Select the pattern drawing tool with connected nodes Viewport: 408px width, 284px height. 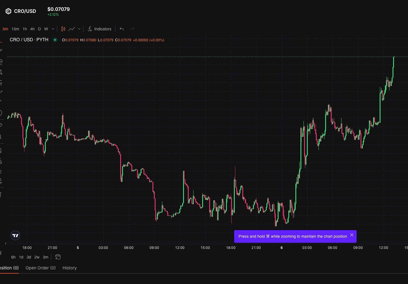click(x=1, y=72)
